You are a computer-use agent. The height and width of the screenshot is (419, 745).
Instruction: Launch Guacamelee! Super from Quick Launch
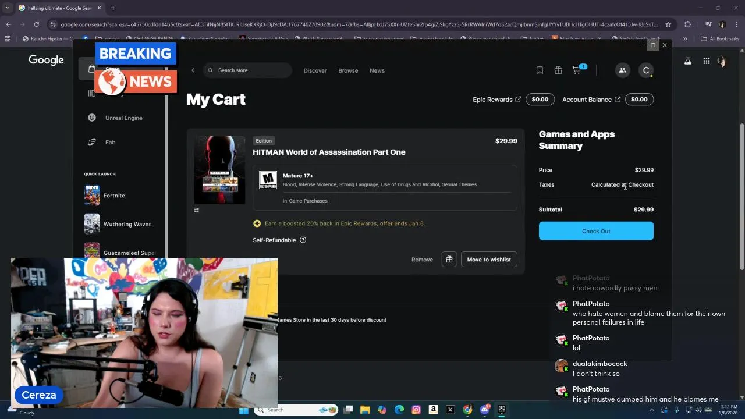pos(130,253)
